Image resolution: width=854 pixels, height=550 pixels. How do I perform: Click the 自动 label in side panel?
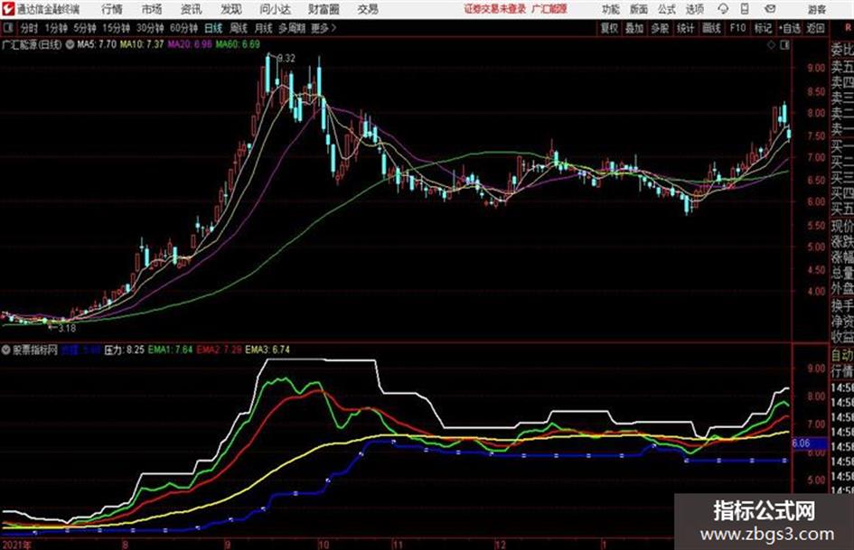pos(842,355)
